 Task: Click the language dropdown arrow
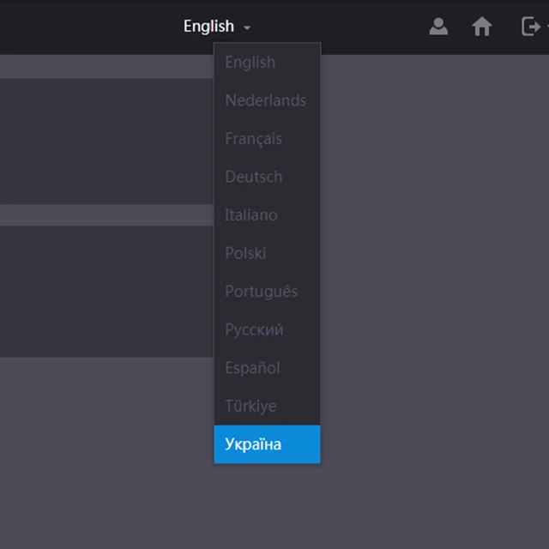(247, 27)
